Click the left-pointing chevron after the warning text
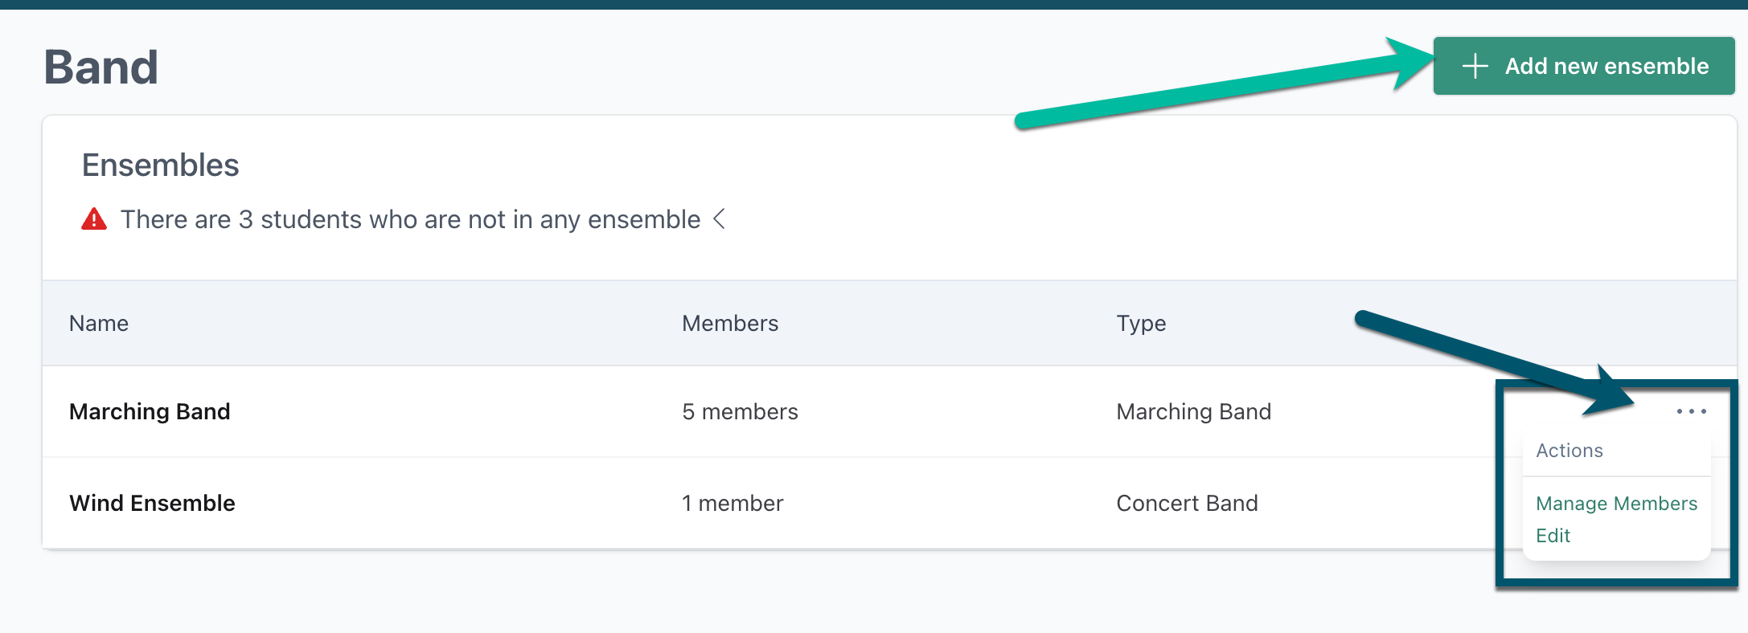Image resolution: width=1748 pixels, height=633 pixels. (x=718, y=219)
